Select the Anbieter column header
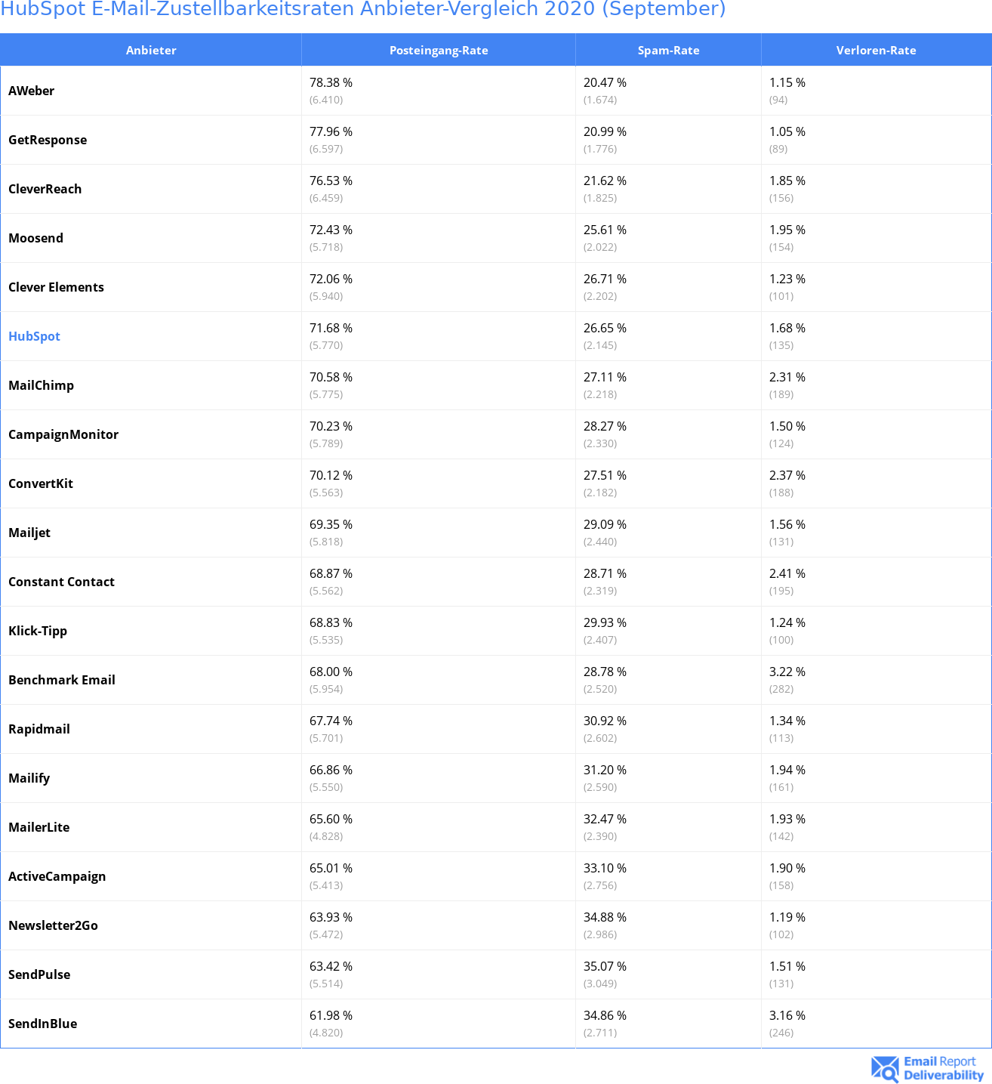The image size is (992, 1084). pos(151,50)
